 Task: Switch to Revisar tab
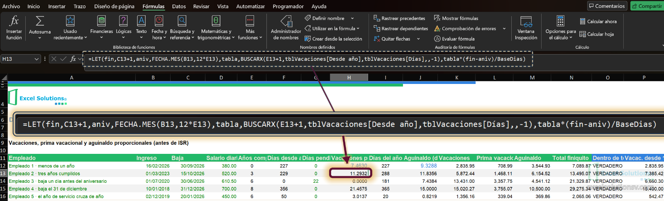(201, 6)
